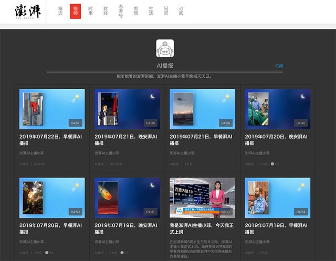
Task: Switch to the 澎湃号 navigation tab
Action: coord(121,11)
